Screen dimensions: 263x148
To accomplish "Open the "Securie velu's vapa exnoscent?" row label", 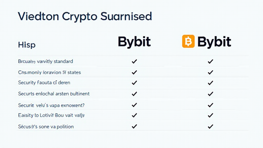I will tap(51, 105).
